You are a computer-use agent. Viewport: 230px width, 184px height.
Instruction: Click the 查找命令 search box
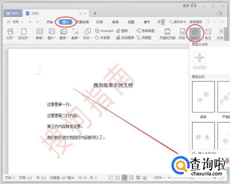(186, 22)
